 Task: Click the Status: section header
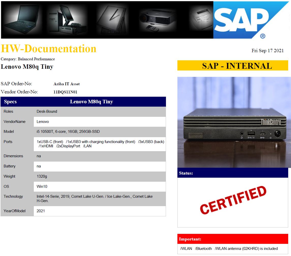[x=233, y=173]
